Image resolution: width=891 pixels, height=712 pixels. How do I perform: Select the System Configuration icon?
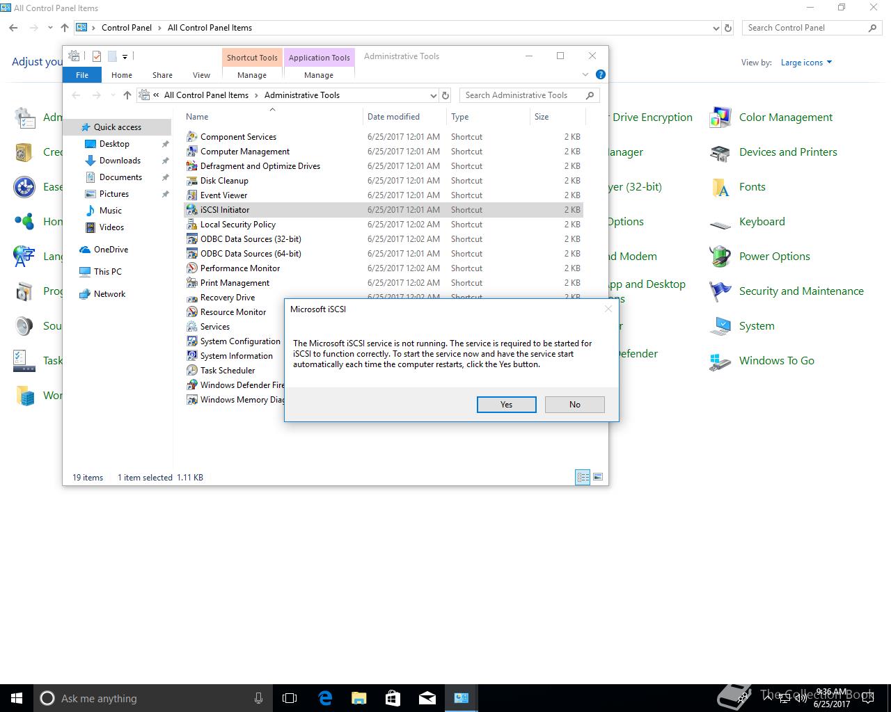(x=192, y=341)
